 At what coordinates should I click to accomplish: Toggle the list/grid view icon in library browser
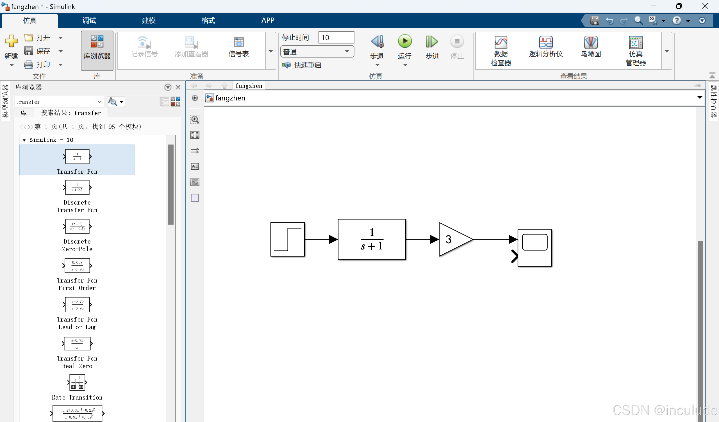[x=164, y=102]
